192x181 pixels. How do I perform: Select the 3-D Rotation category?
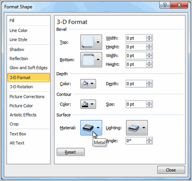(x=29, y=87)
